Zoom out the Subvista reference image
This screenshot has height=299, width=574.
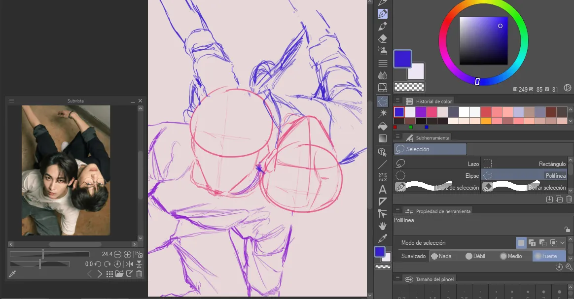click(x=117, y=254)
